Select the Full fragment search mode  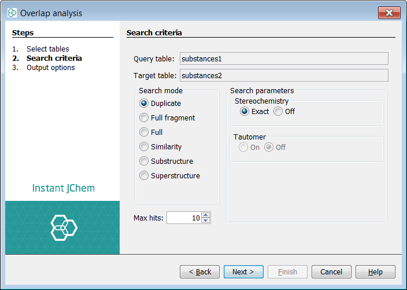(x=144, y=118)
